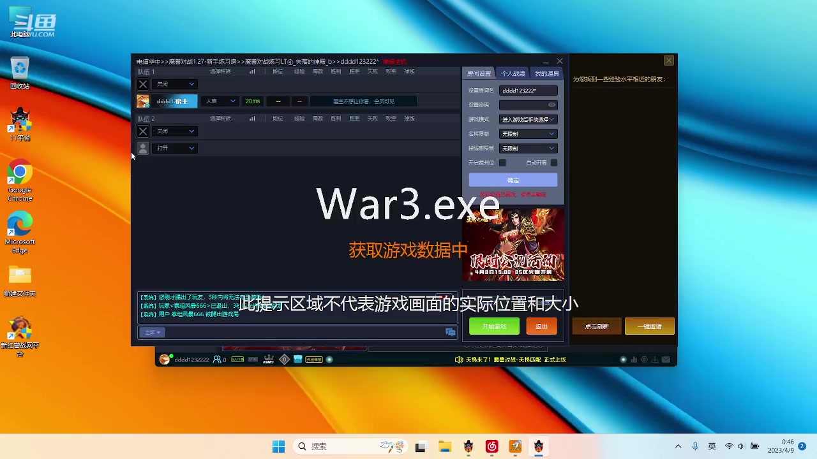Open the 全部 chat channel dropdown
This screenshot has height=459, width=817.
pos(153,332)
